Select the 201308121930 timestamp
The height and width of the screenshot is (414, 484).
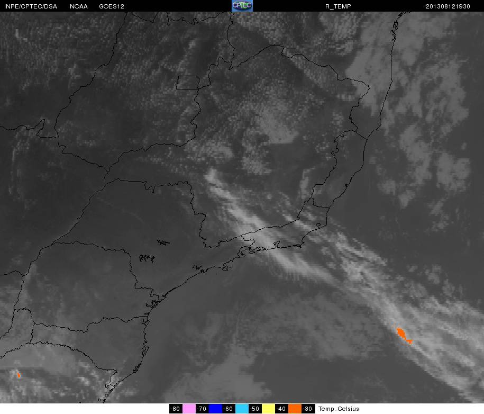(x=448, y=6)
